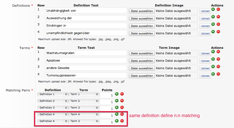This screenshot has width=234, height=128.
Task: Delete the Definition 4 / Term 3 matching pair
Action: click(122, 121)
